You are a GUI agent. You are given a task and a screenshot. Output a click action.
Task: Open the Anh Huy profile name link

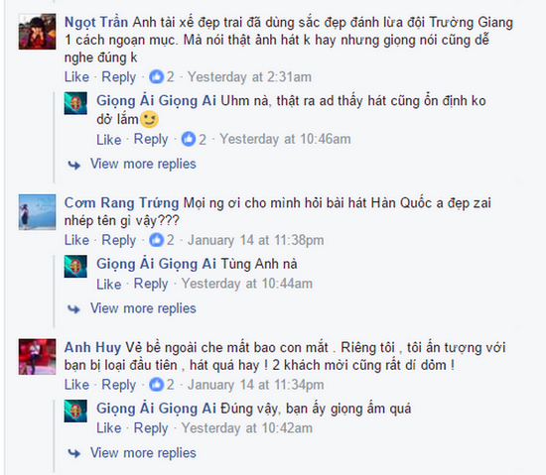coord(92,347)
